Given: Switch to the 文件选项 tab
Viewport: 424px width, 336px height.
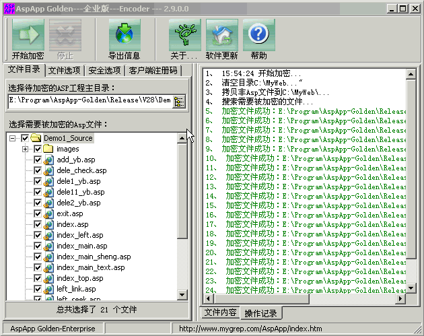Looking at the screenshot, I should pyautogui.click(x=65, y=71).
